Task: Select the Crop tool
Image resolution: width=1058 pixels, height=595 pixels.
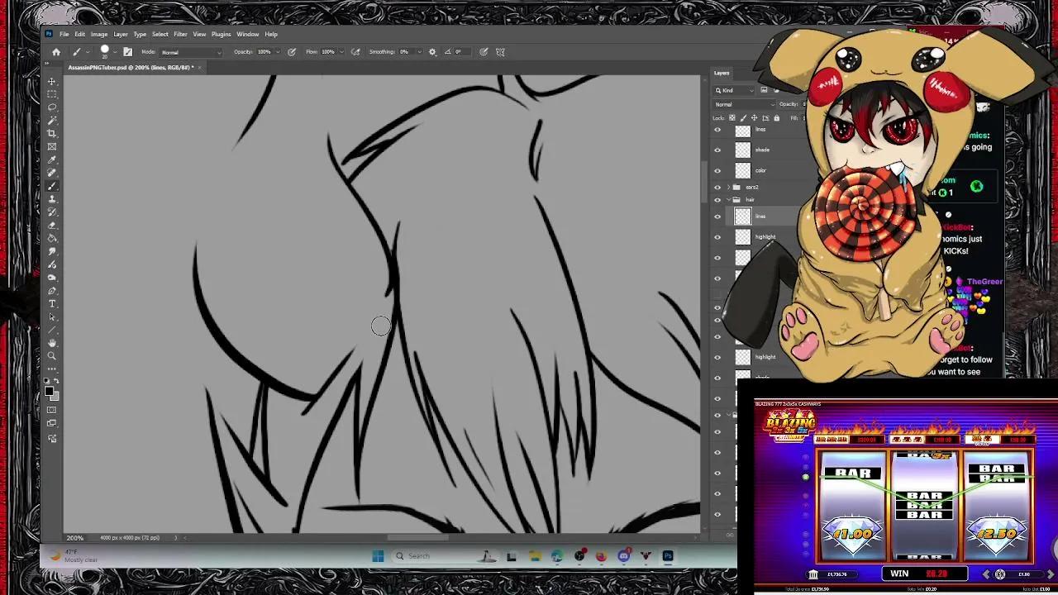Action: [52, 134]
